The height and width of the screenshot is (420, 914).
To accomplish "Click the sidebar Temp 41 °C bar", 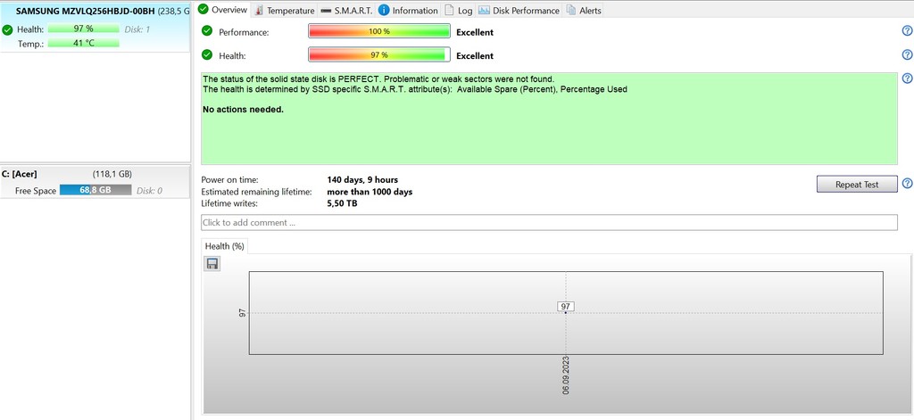I will click(83, 43).
